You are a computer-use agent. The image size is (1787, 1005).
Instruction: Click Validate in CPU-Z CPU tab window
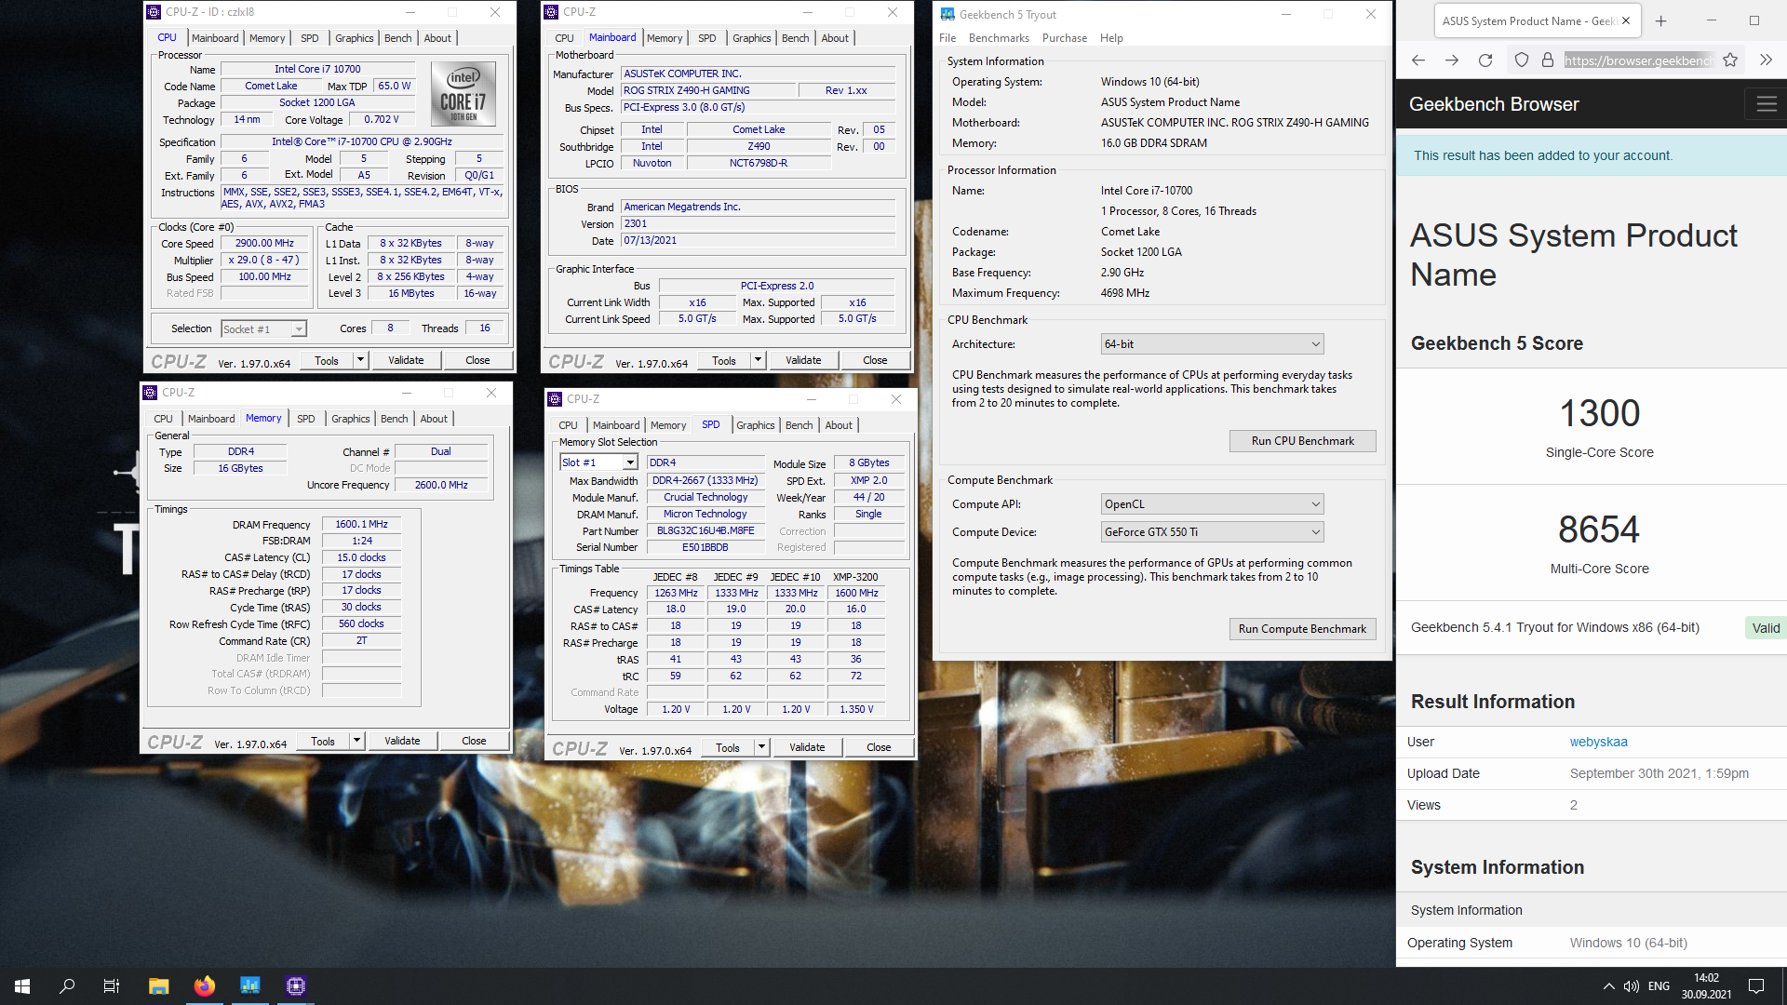(406, 360)
